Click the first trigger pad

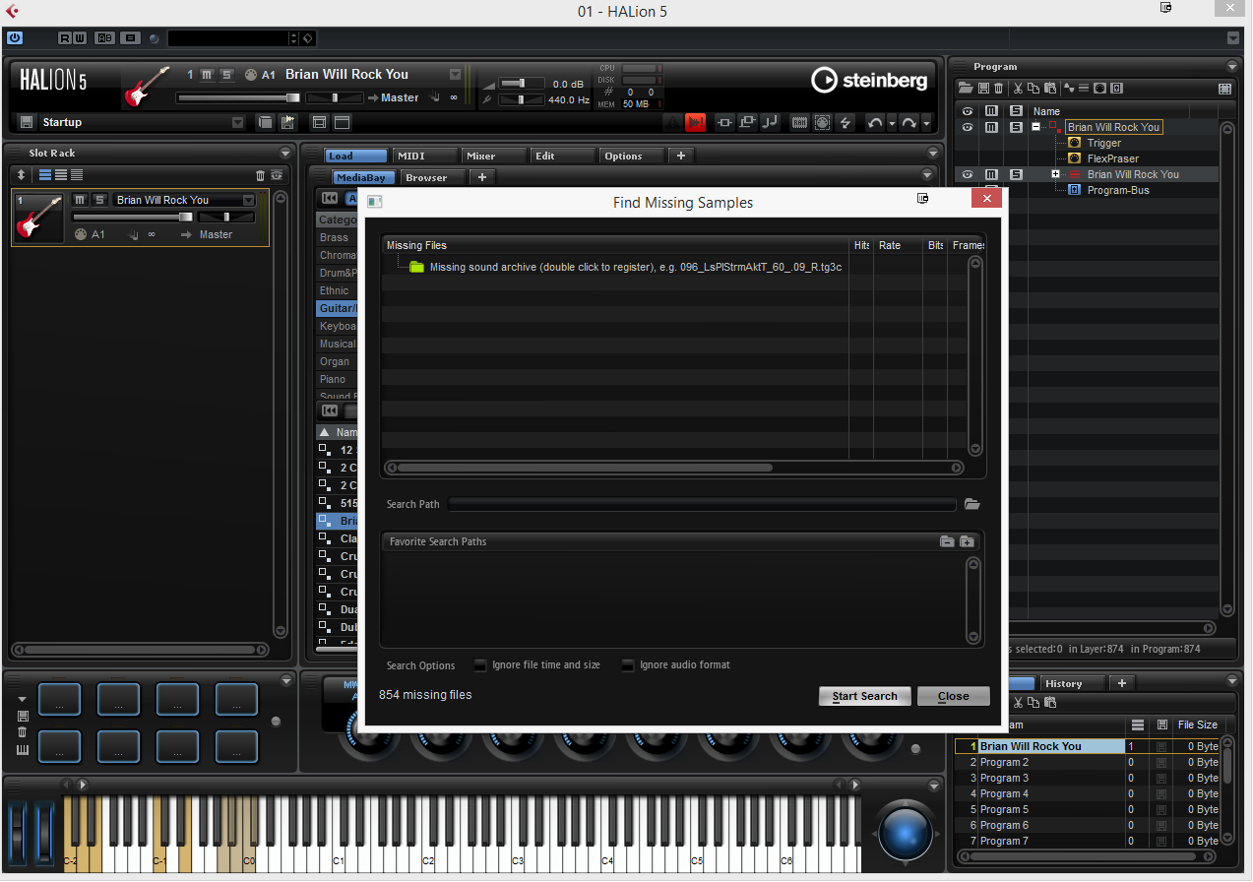(59, 700)
